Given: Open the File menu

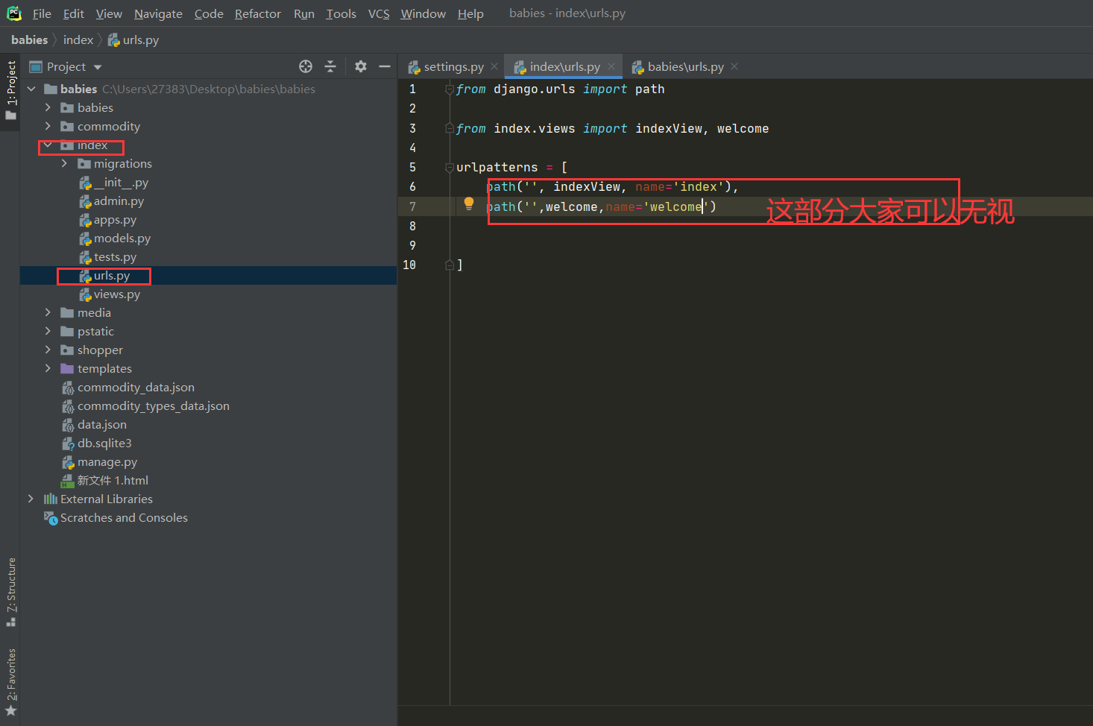Looking at the screenshot, I should click(42, 13).
